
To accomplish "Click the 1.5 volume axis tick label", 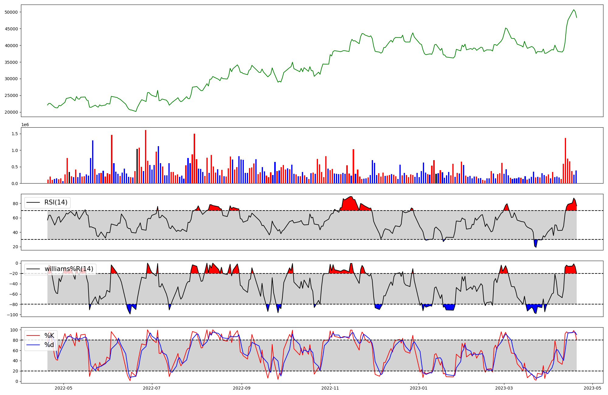I will (15, 134).
